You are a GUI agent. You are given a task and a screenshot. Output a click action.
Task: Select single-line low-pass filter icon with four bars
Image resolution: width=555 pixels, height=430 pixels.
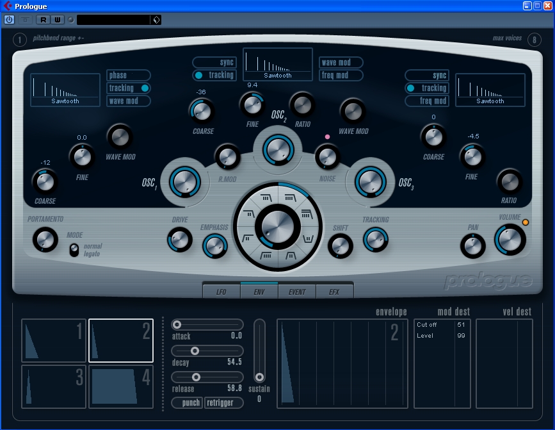click(x=290, y=198)
